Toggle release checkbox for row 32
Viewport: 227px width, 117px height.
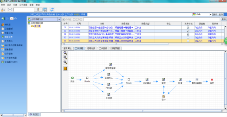188,38
